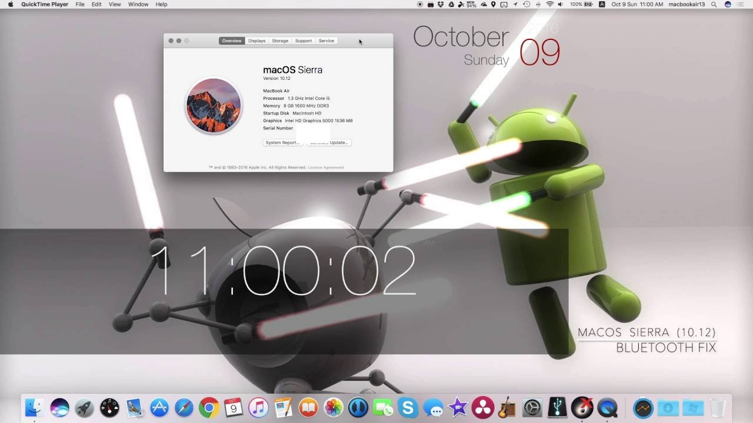The image size is (753, 423).
Task: Click the macOS Sierra mountain image
Action: click(x=214, y=106)
